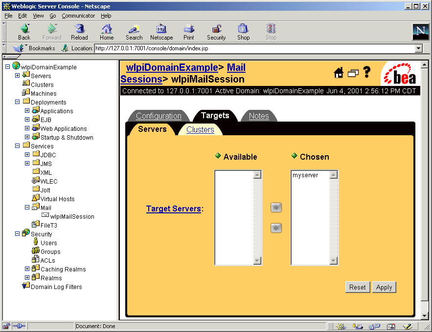Click the bea logo
Image resolution: width=432 pixels, height=332 pixels.
click(400, 73)
